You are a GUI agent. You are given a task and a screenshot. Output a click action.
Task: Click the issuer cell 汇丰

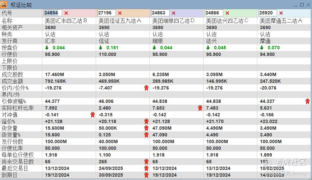pyautogui.click(x=50, y=41)
